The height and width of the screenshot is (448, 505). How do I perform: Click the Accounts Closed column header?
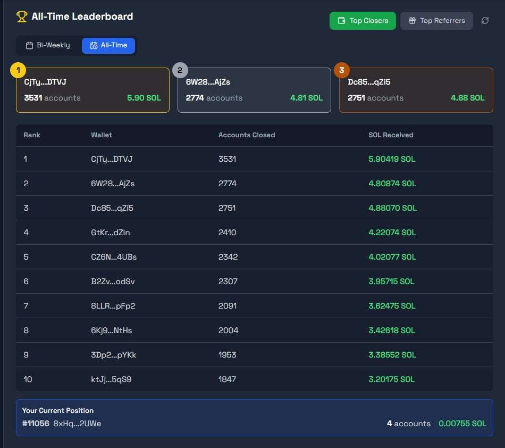(247, 135)
